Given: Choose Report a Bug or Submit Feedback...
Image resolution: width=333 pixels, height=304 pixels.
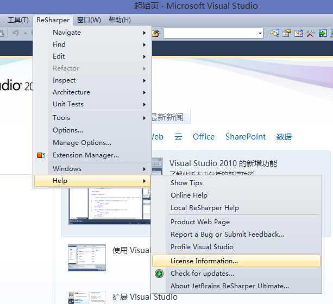Looking at the screenshot, I should point(236,235).
